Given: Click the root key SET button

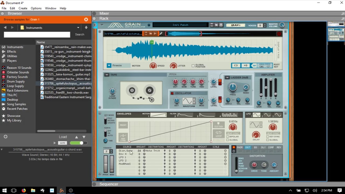Looking at the screenshot, I should click(x=254, y=65).
